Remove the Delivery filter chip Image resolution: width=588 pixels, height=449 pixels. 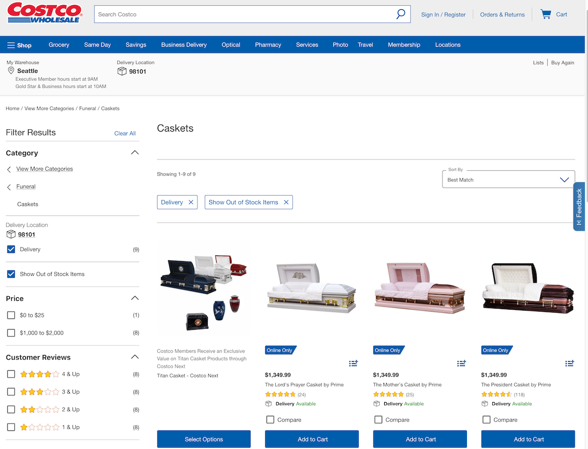click(191, 202)
